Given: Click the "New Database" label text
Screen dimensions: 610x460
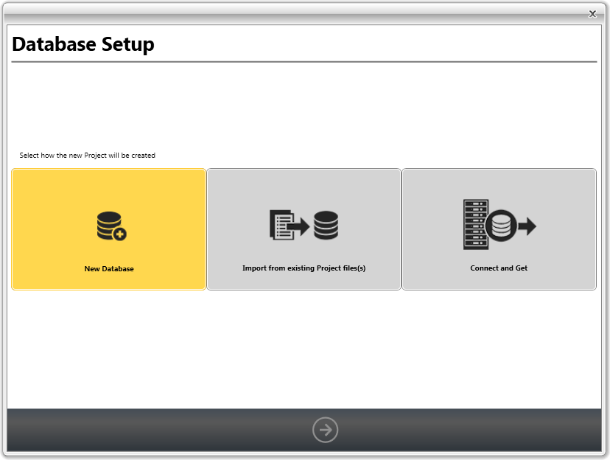Looking at the screenshot, I should [x=109, y=269].
